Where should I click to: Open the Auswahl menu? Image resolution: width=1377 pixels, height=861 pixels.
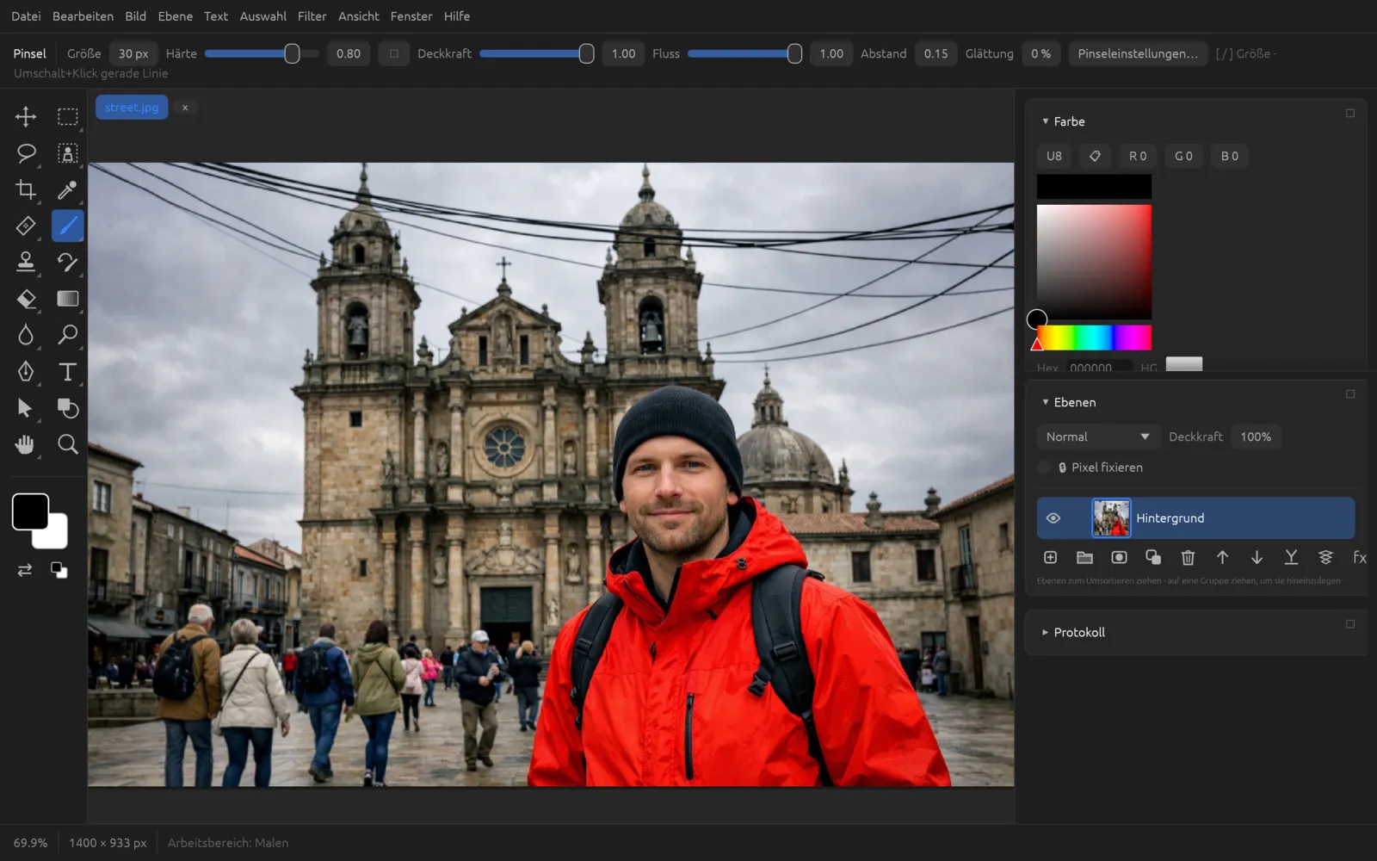[262, 16]
